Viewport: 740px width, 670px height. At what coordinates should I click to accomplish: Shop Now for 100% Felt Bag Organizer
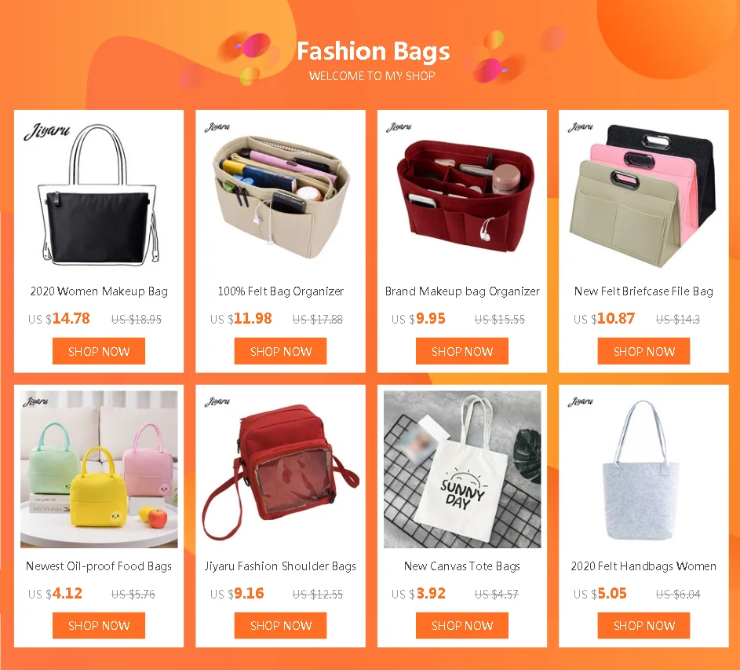tap(280, 351)
